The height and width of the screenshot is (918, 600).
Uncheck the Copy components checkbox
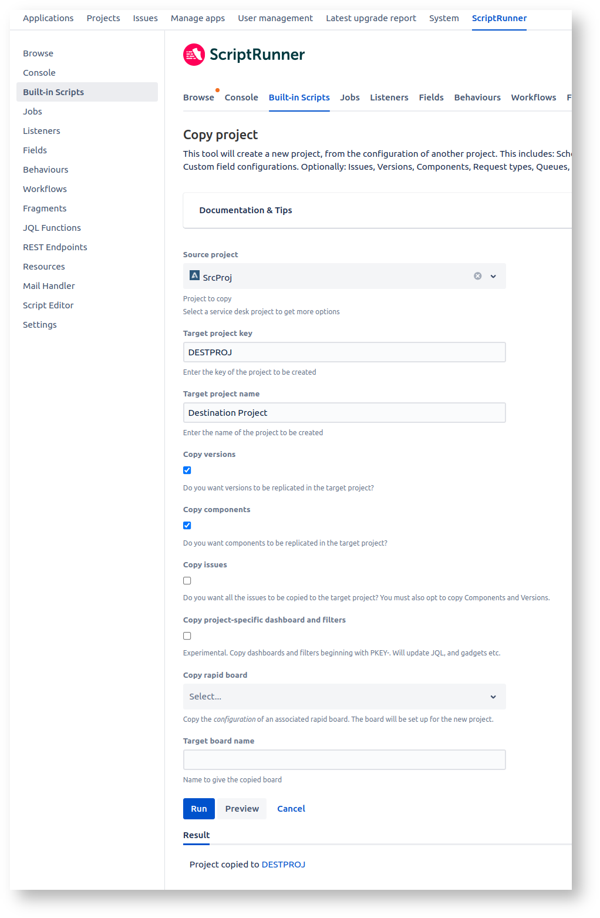[x=187, y=526]
